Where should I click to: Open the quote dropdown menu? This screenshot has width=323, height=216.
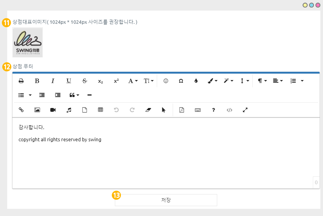(x=74, y=95)
